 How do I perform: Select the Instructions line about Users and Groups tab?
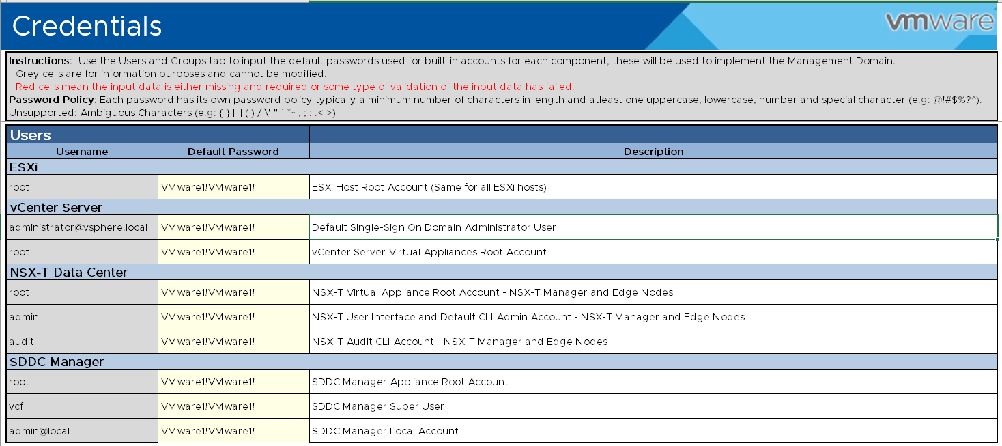tap(451, 61)
